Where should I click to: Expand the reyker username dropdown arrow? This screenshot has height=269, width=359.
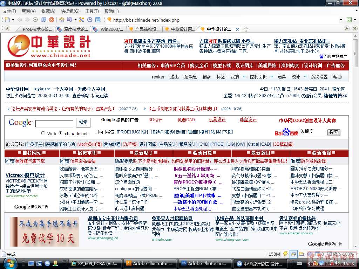coord(48,89)
